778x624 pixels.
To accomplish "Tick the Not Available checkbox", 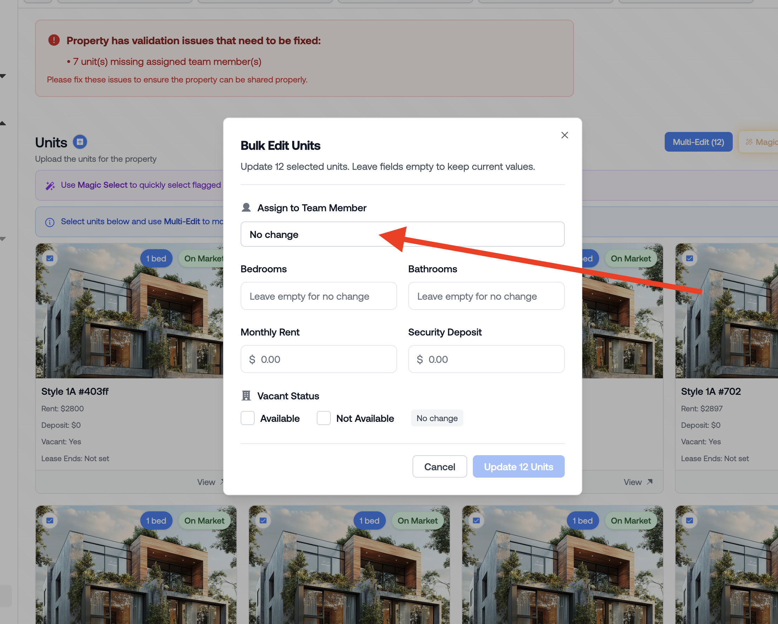I will point(324,418).
